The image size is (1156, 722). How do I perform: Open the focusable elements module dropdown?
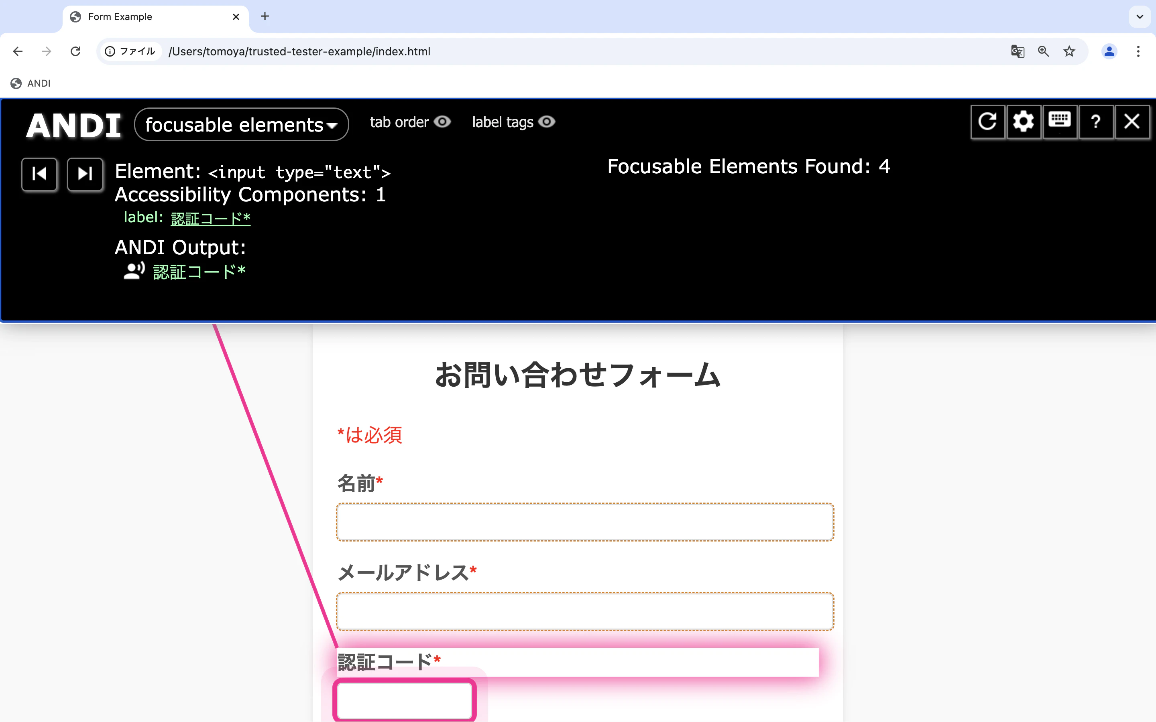(x=241, y=124)
